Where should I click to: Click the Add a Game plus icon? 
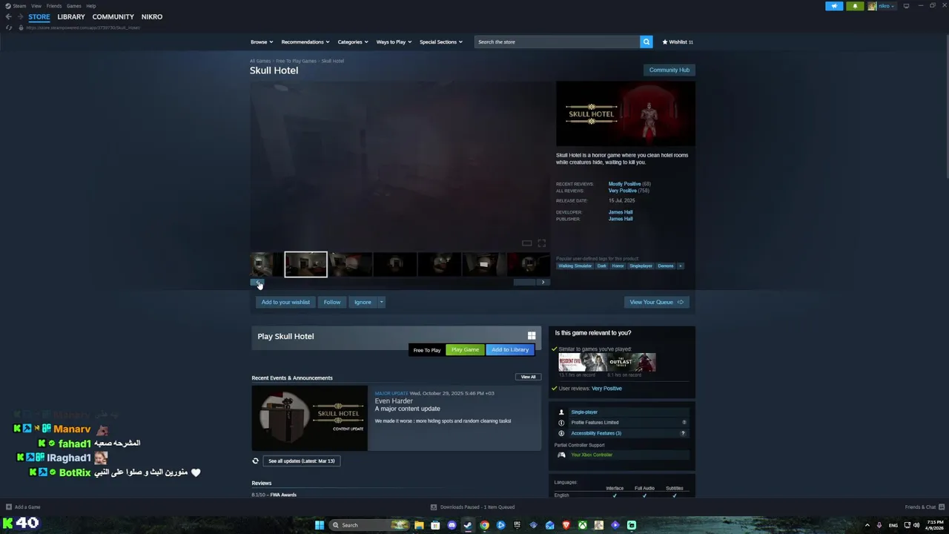pos(9,507)
